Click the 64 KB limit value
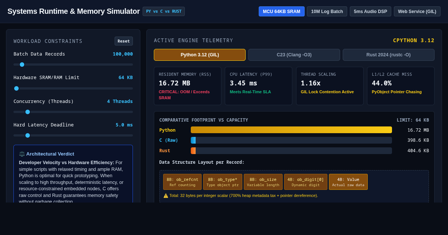Screen dimensions: 448x235 pyautogui.click(x=125, y=78)
